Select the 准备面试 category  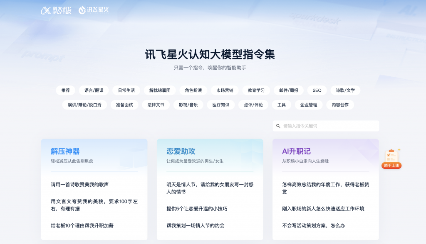(x=124, y=105)
